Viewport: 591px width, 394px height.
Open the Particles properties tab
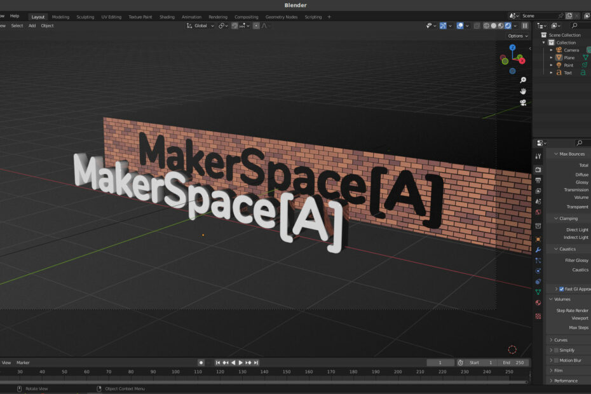(538, 260)
